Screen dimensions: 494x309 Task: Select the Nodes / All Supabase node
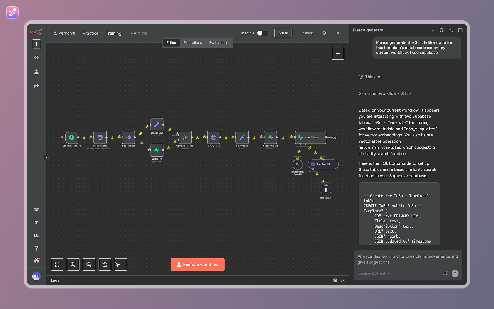click(x=157, y=150)
